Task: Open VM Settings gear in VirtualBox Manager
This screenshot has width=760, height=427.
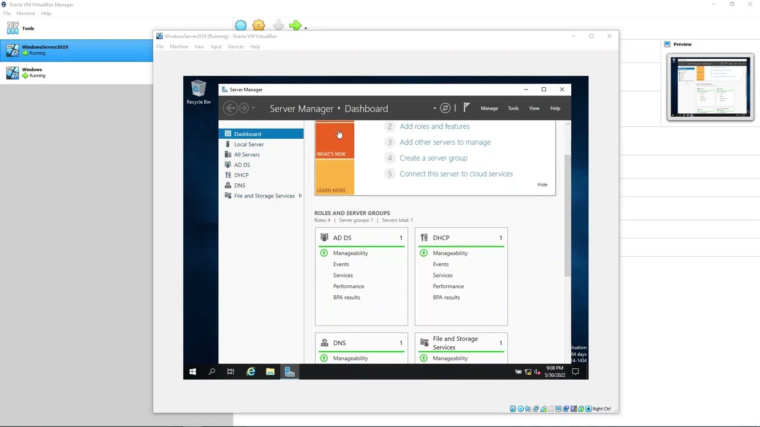Action: tap(259, 26)
